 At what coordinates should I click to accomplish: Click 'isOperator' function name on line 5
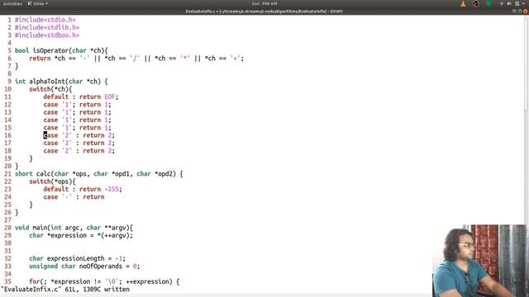50,50
